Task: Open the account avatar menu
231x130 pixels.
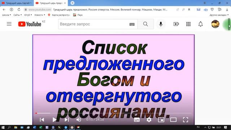Action: (215, 24)
